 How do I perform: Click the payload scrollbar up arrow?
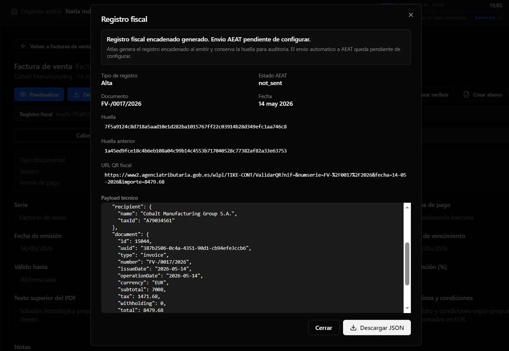pyautogui.click(x=407, y=207)
